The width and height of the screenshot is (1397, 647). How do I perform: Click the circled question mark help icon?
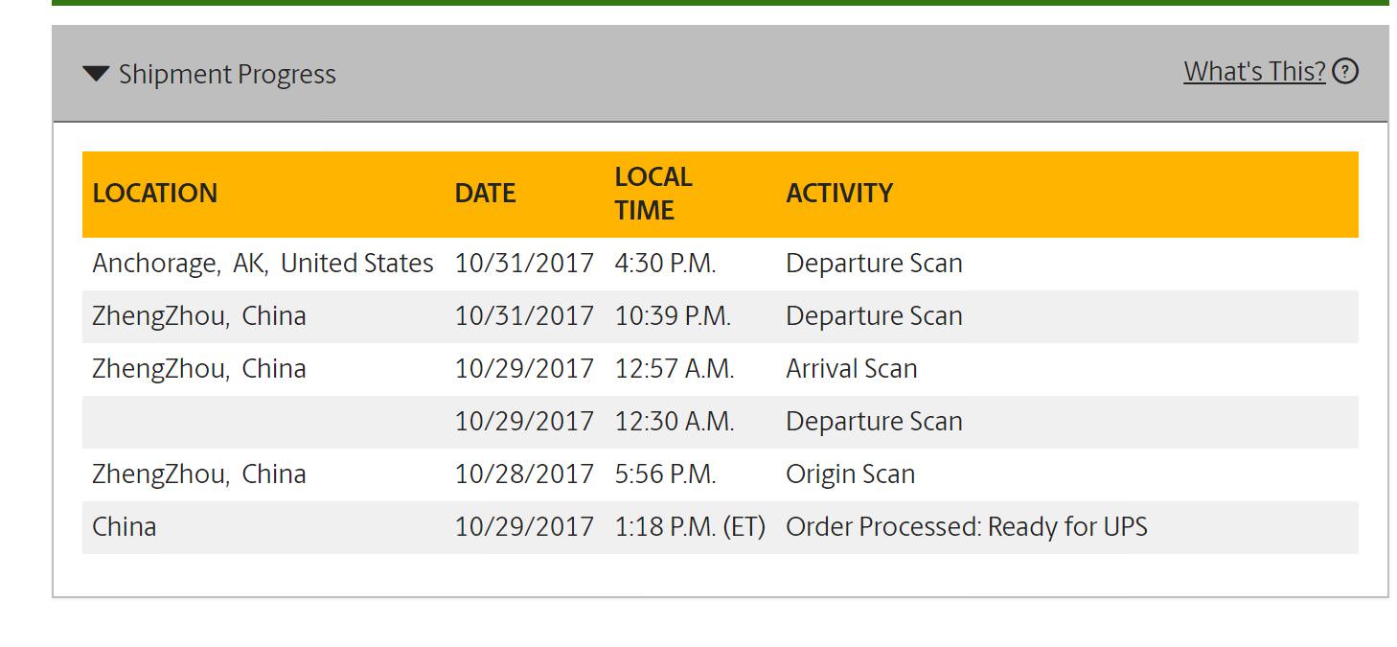click(1345, 71)
